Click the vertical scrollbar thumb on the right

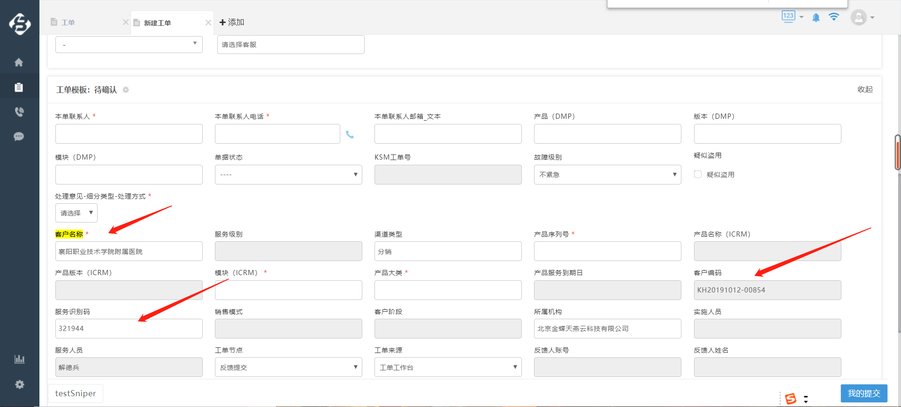tap(897, 153)
